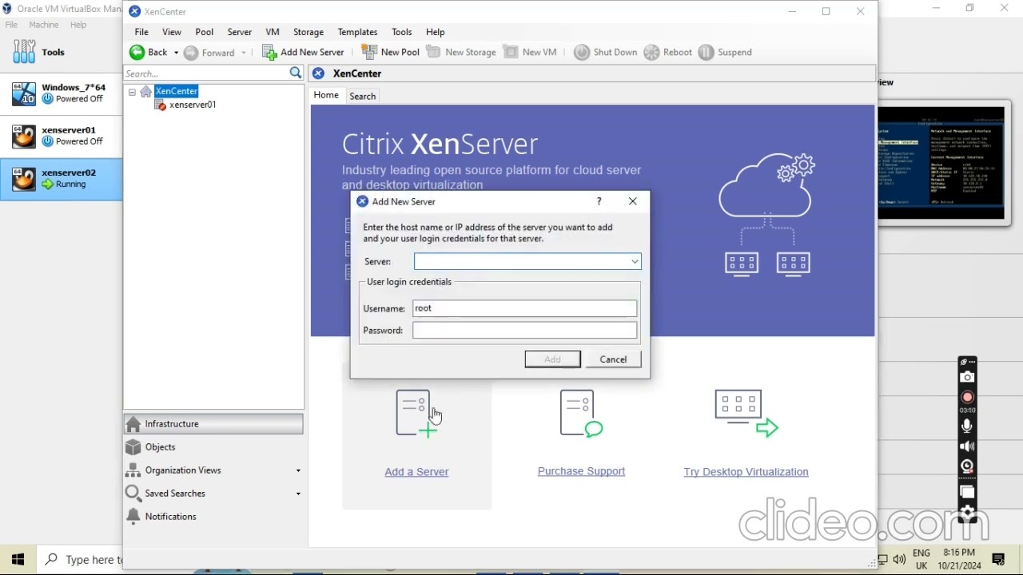Toggle the recorder microphone icon

pos(968,426)
